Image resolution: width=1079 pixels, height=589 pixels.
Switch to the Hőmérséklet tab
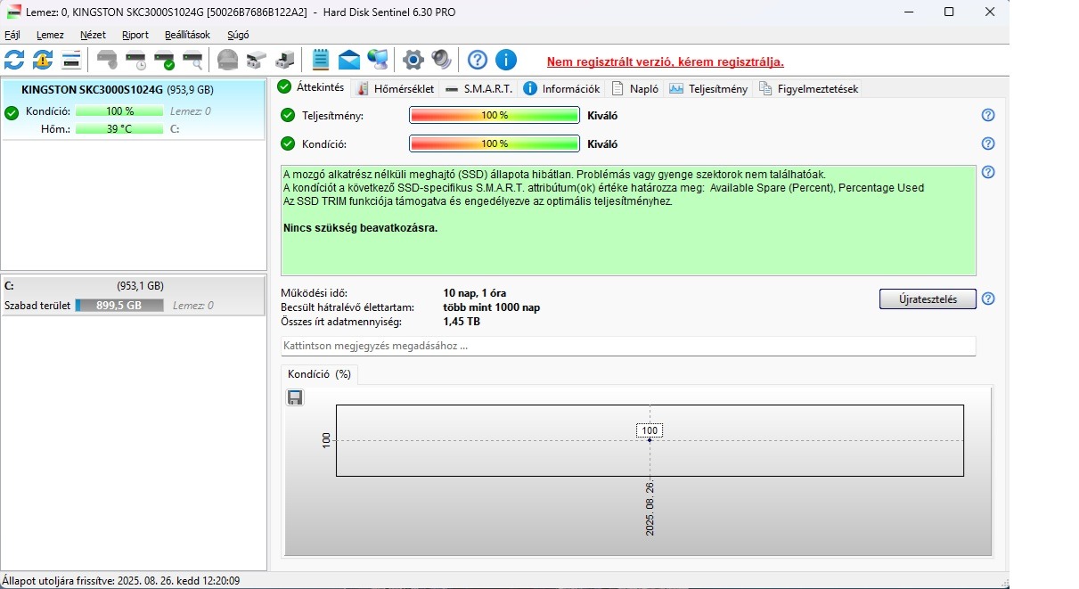coord(396,88)
